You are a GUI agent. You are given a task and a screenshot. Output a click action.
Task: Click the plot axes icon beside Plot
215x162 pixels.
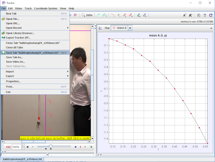(100, 28)
